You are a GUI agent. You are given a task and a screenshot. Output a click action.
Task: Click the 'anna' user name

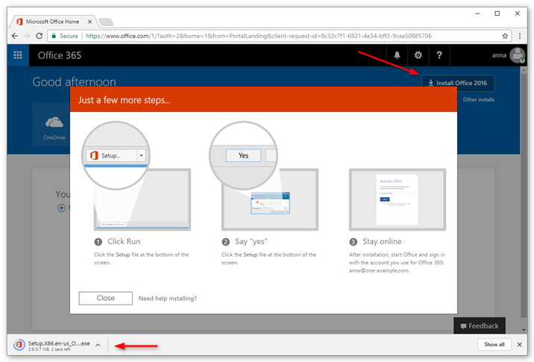coord(499,55)
